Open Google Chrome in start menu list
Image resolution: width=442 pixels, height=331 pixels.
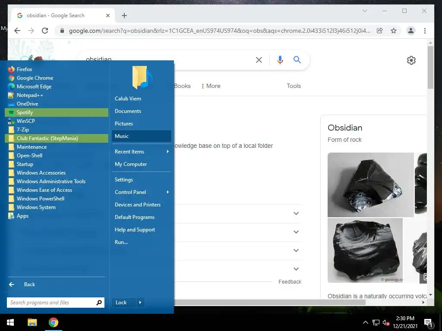pyautogui.click(x=57, y=78)
